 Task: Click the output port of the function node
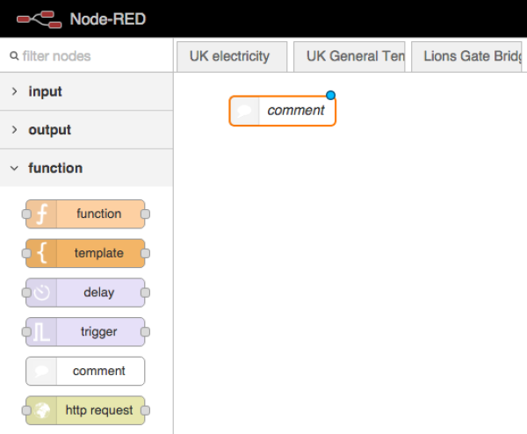point(146,213)
